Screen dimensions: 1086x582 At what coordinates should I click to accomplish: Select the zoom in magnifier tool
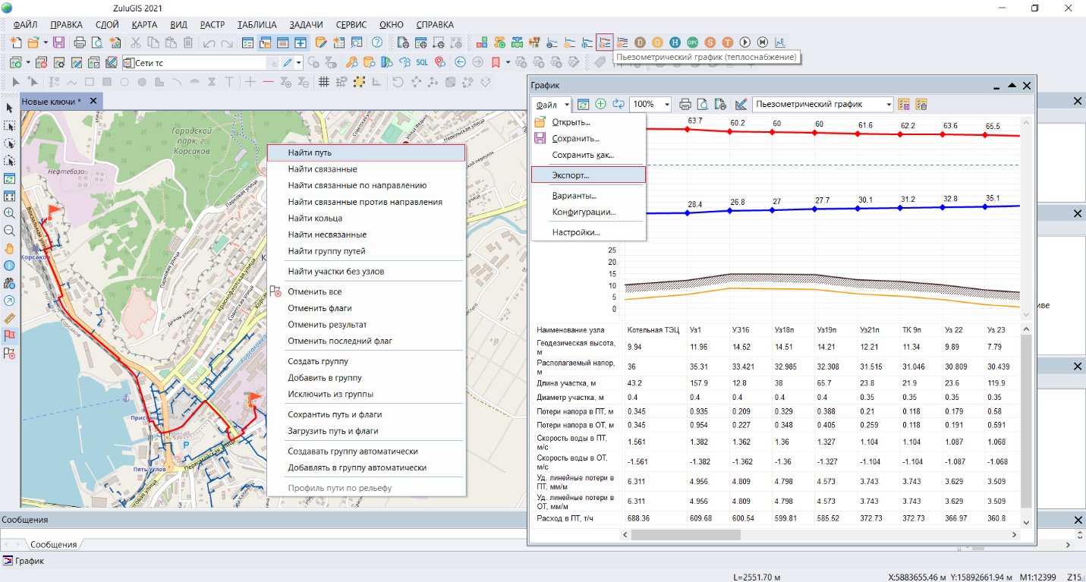tap(10, 213)
